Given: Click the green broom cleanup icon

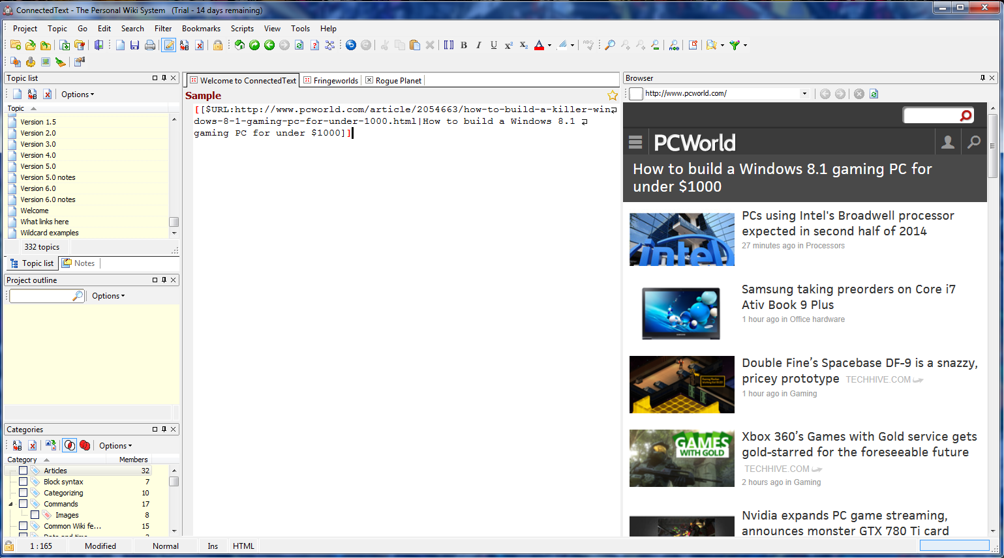Looking at the screenshot, I should (x=60, y=62).
